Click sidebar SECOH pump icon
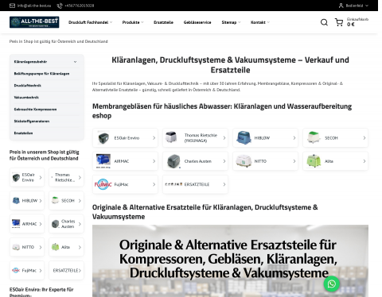The width and height of the screenshot is (382, 297). [x=55, y=200]
